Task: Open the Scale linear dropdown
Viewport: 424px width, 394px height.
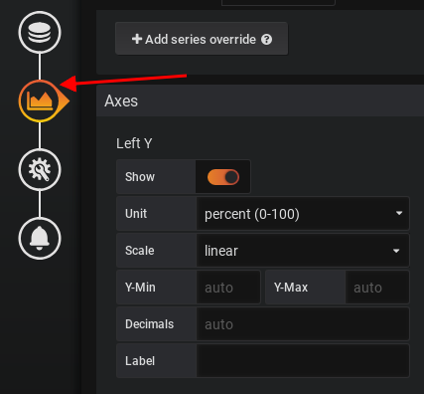Action: pos(303,251)
